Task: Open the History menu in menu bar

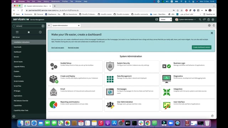Action: tap(46, 1)
